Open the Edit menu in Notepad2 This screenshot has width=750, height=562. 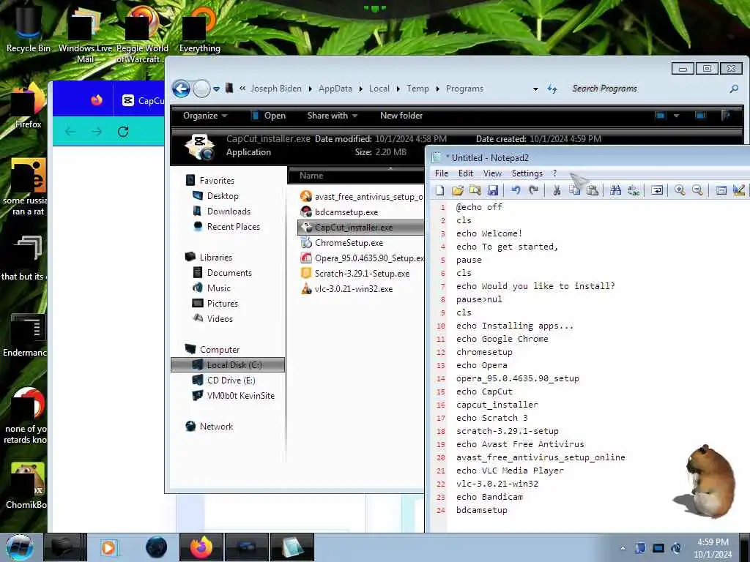(465, 173)
